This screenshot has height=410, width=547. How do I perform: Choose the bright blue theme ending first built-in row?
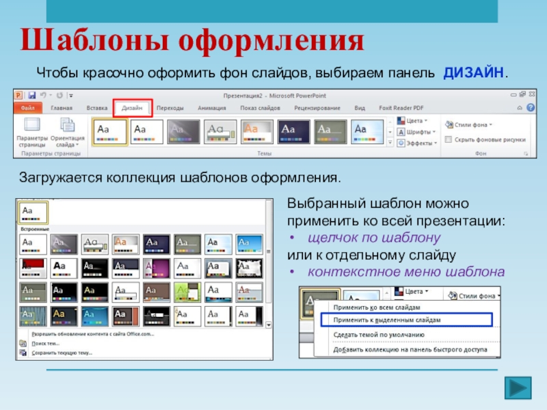tap(249, 244)
